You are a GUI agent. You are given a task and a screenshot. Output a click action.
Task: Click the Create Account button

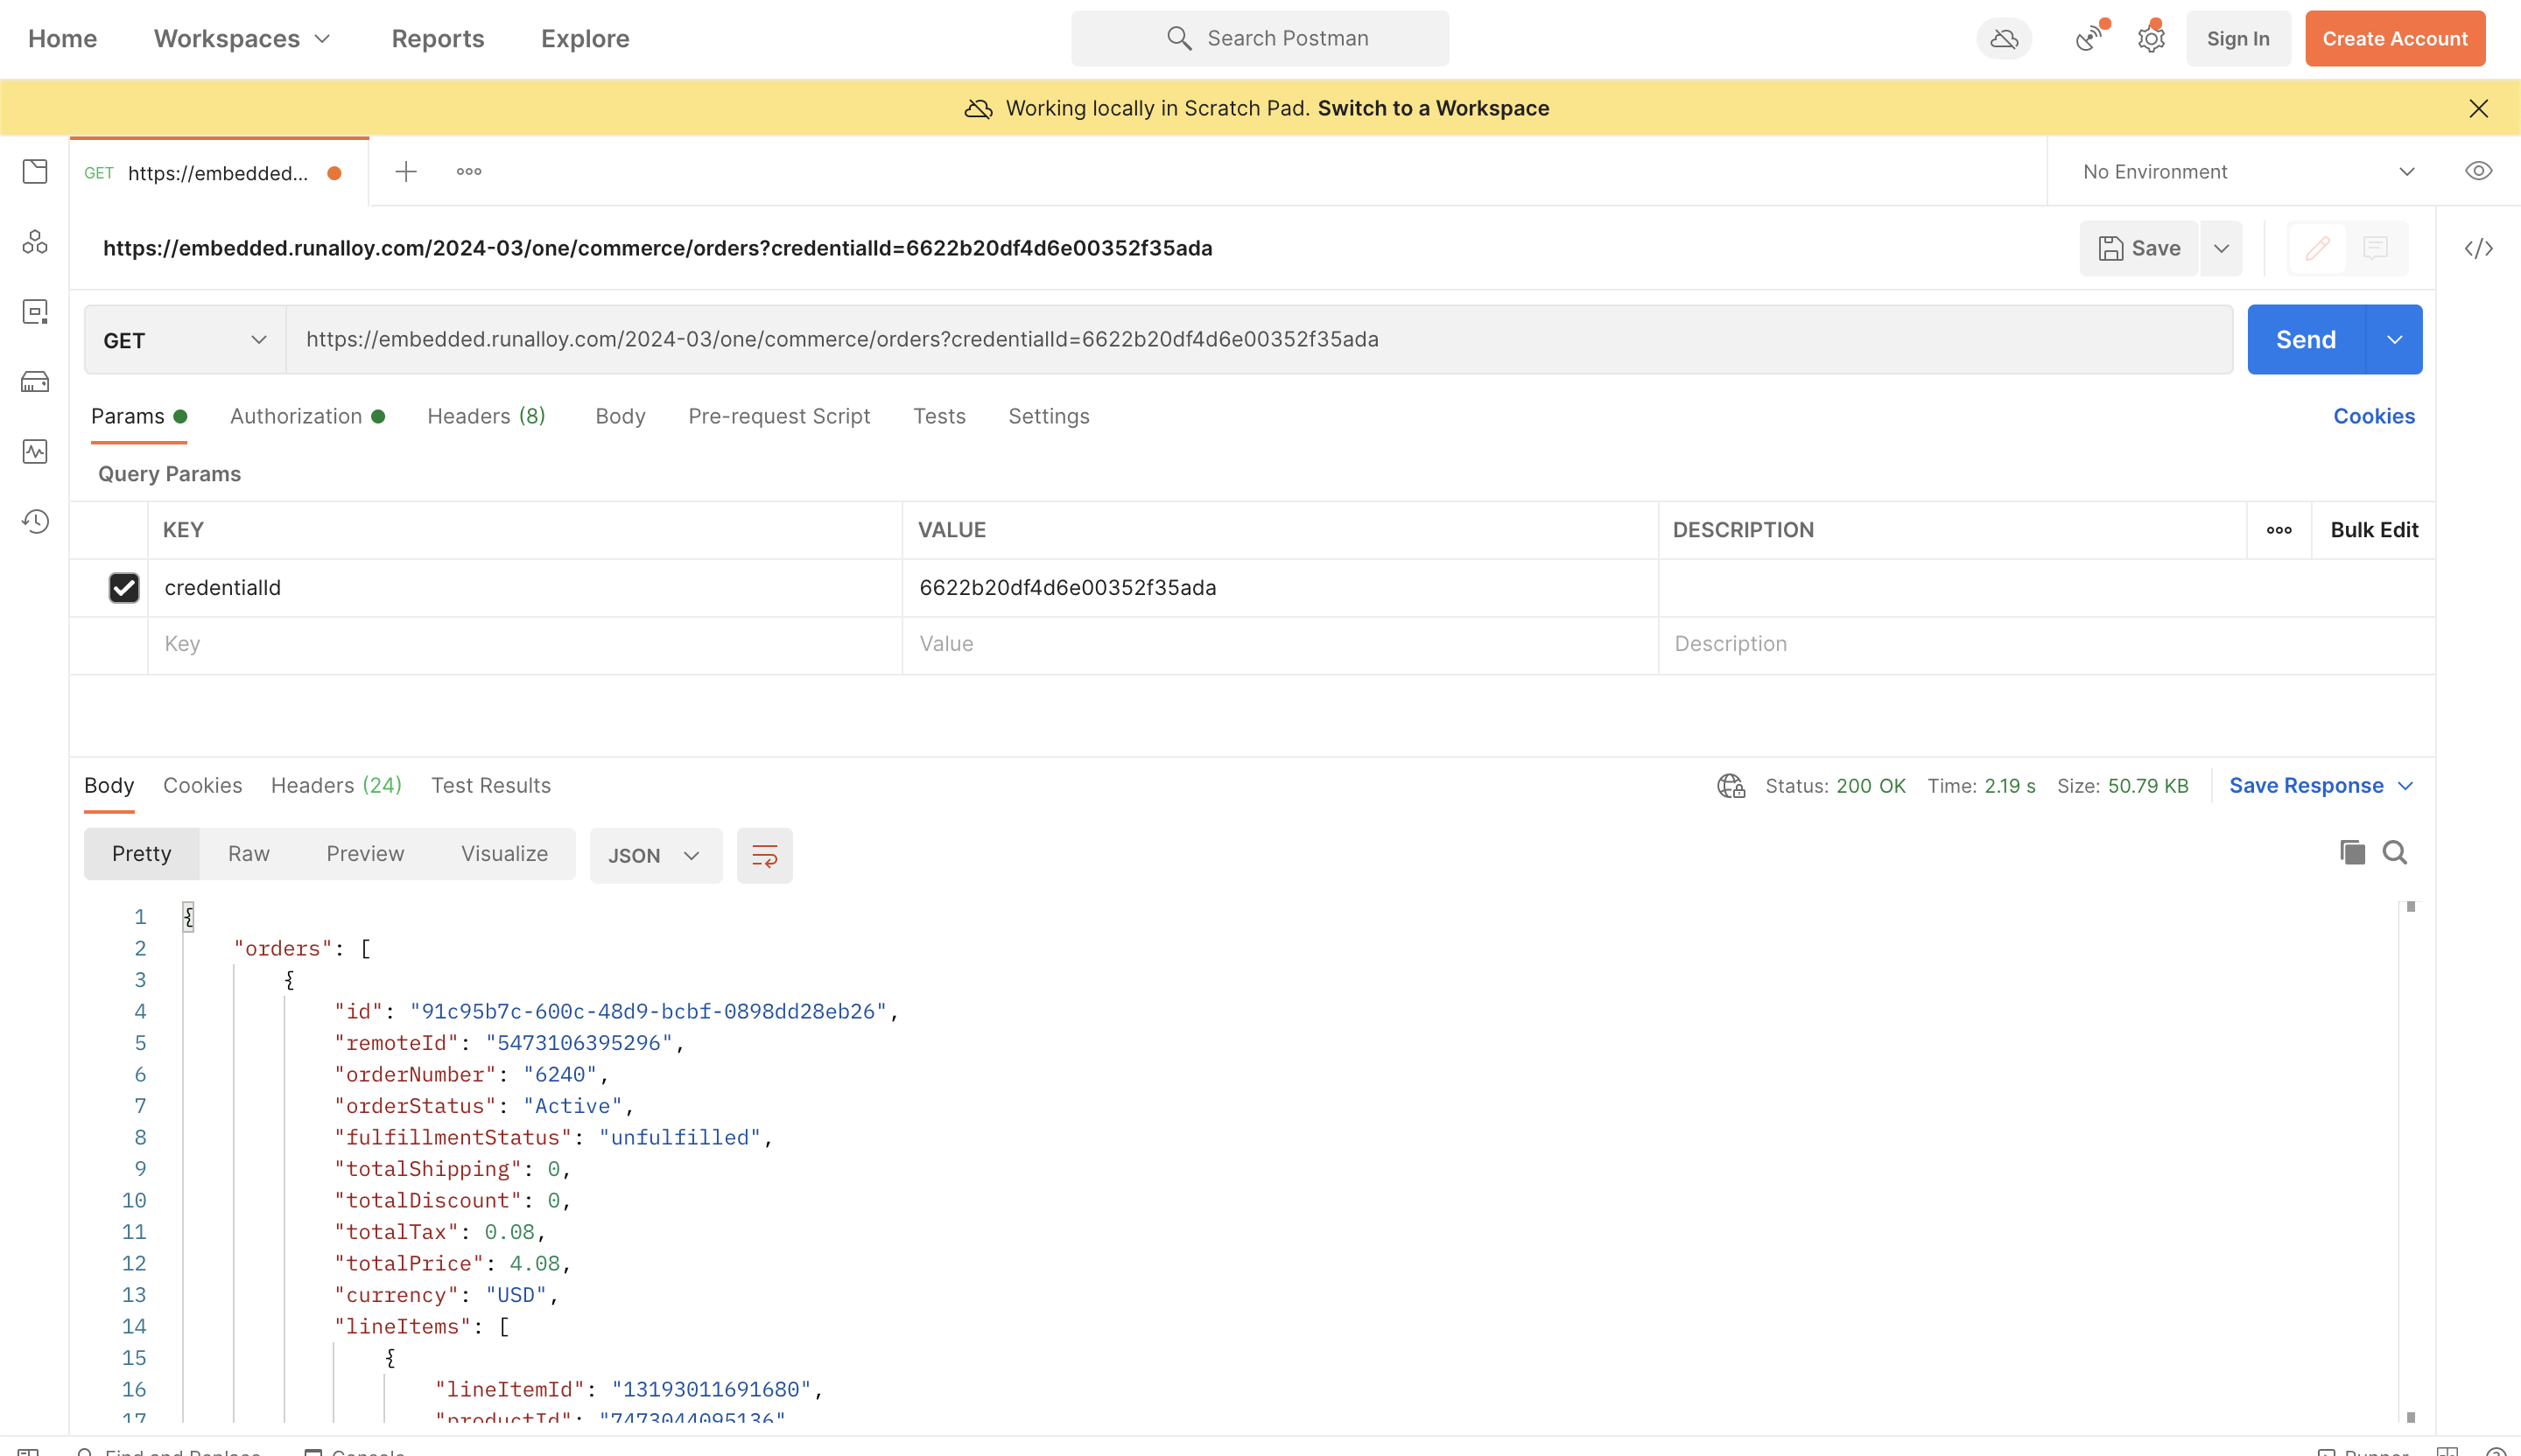2395,39
